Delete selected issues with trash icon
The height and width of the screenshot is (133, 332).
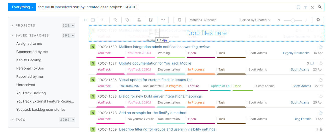[180, 20]
